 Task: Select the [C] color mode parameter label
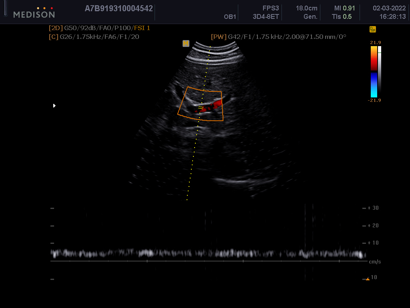53,36
